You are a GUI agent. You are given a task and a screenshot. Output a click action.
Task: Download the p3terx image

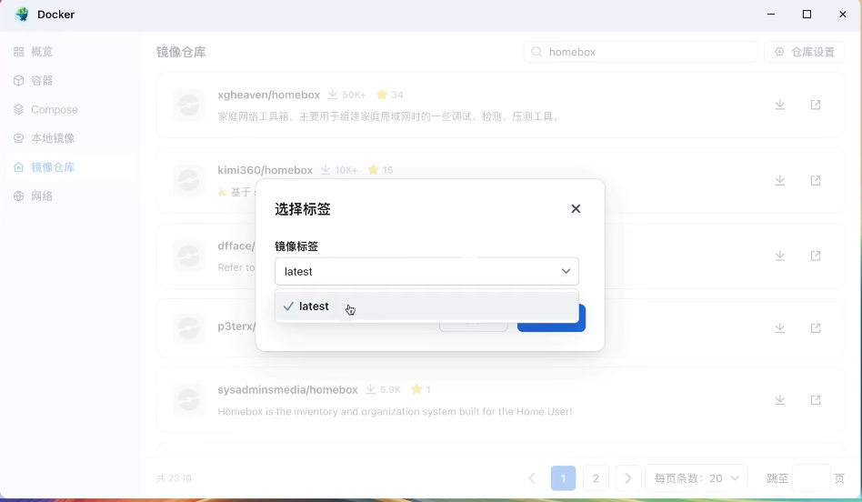click(779, 327)
